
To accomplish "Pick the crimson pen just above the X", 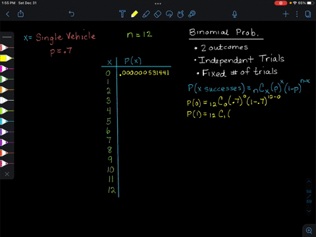I will [x=7, y=163].
